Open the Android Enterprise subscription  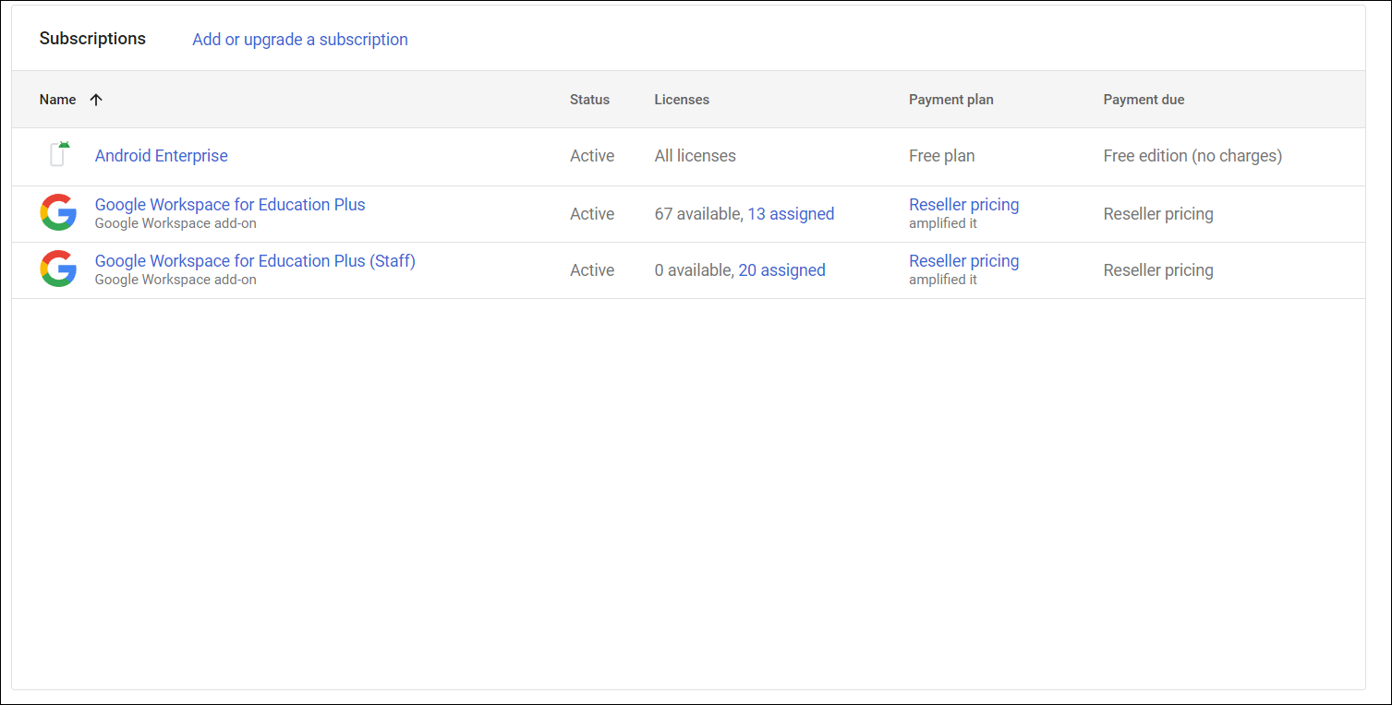(162, 156)
